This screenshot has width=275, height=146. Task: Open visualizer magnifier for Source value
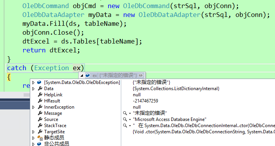tap(125, 119)
